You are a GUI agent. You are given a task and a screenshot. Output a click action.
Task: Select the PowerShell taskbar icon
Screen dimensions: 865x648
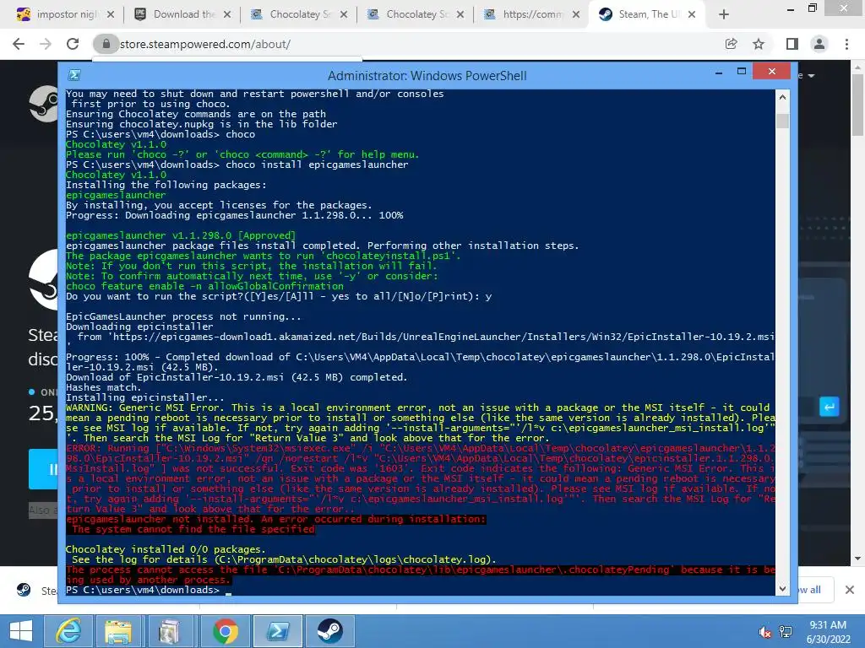278,631
